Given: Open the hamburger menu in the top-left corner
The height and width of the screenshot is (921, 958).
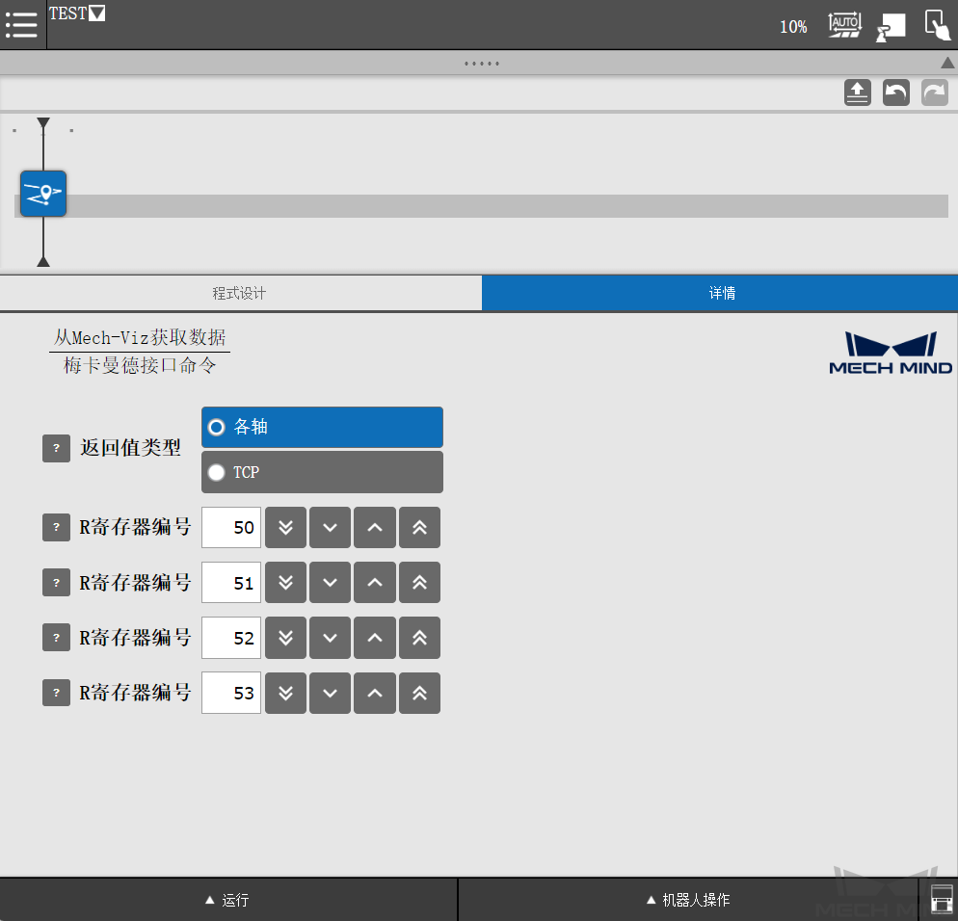Looking at the screenshot, I should tap(21, 25).
